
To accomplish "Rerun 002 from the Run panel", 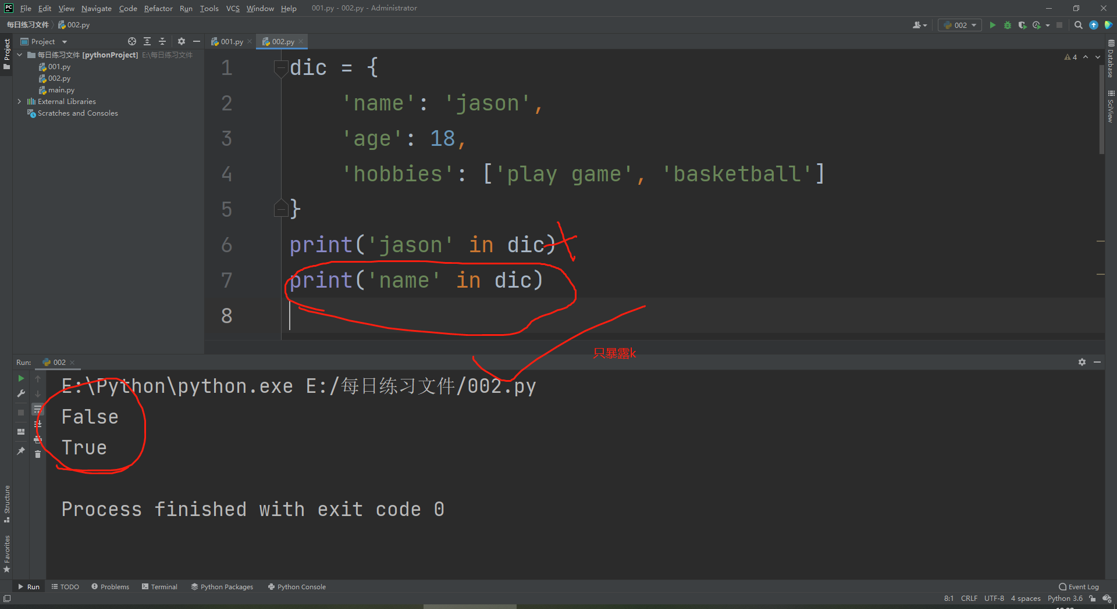I will (21, 378).
